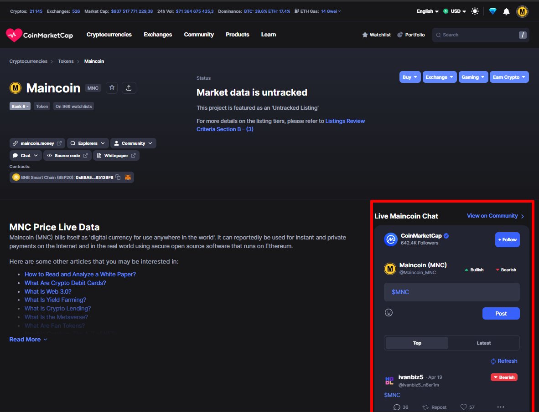
Task: Click ivanbiz5 HODL avatar
Action: 389,381
